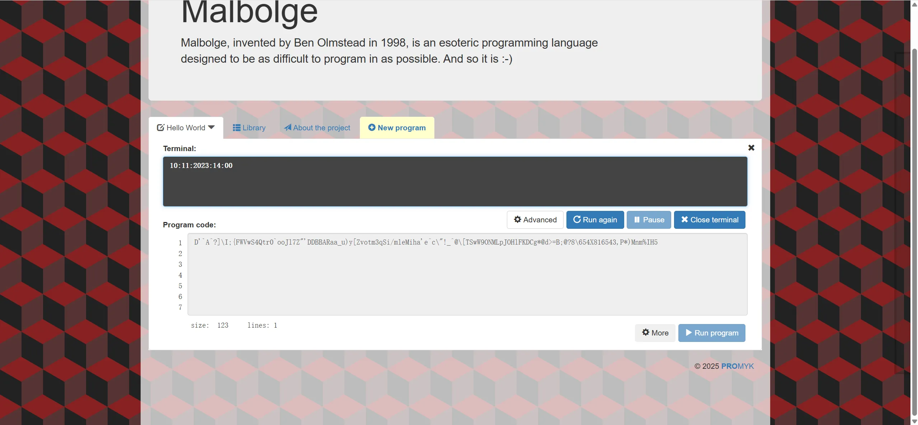Click the edit pencil icon beside Hello World
This screenshot has width=918, height=425.
coord(160,127)
